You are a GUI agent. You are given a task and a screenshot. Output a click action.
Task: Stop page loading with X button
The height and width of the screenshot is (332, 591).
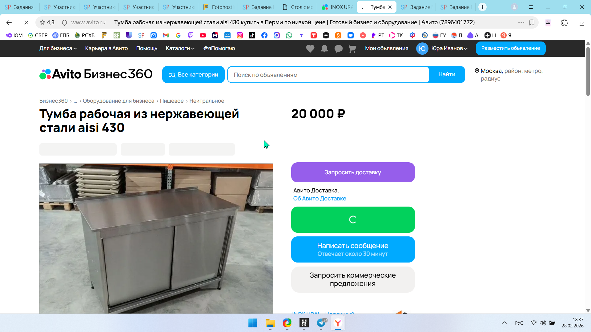coord(26,22)
